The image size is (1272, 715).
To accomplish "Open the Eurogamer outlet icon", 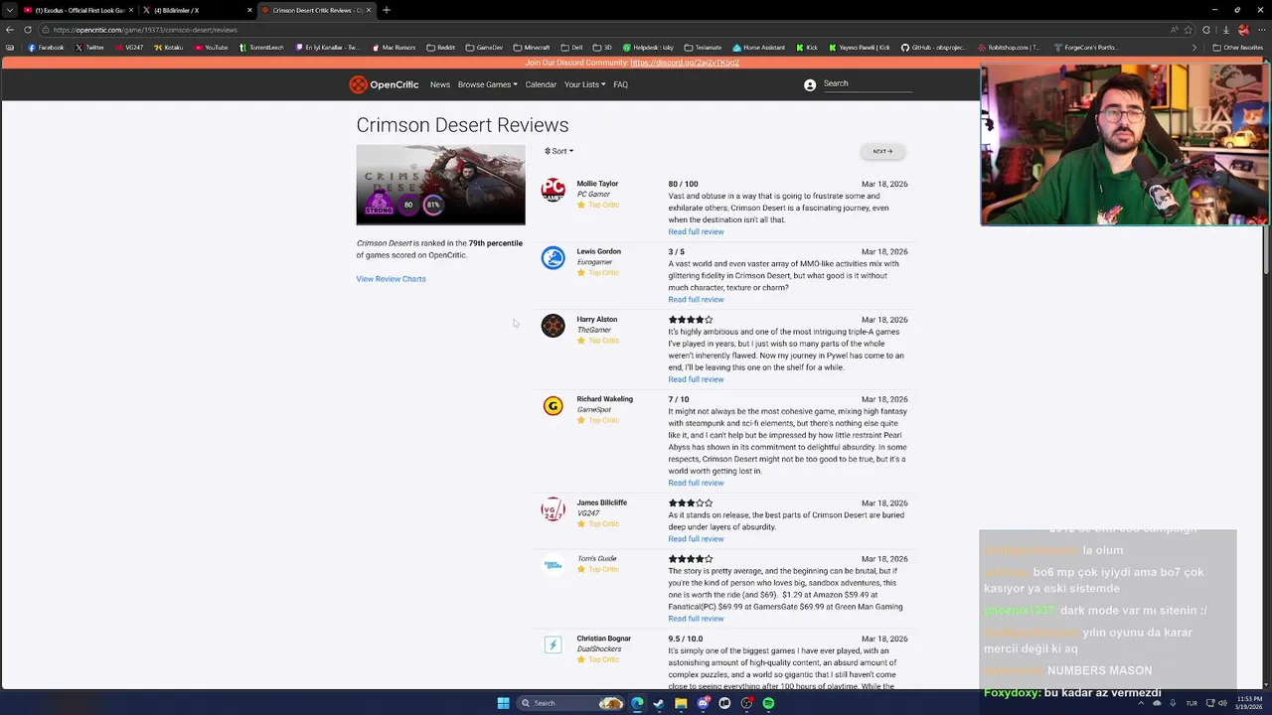I will [553, 257].
